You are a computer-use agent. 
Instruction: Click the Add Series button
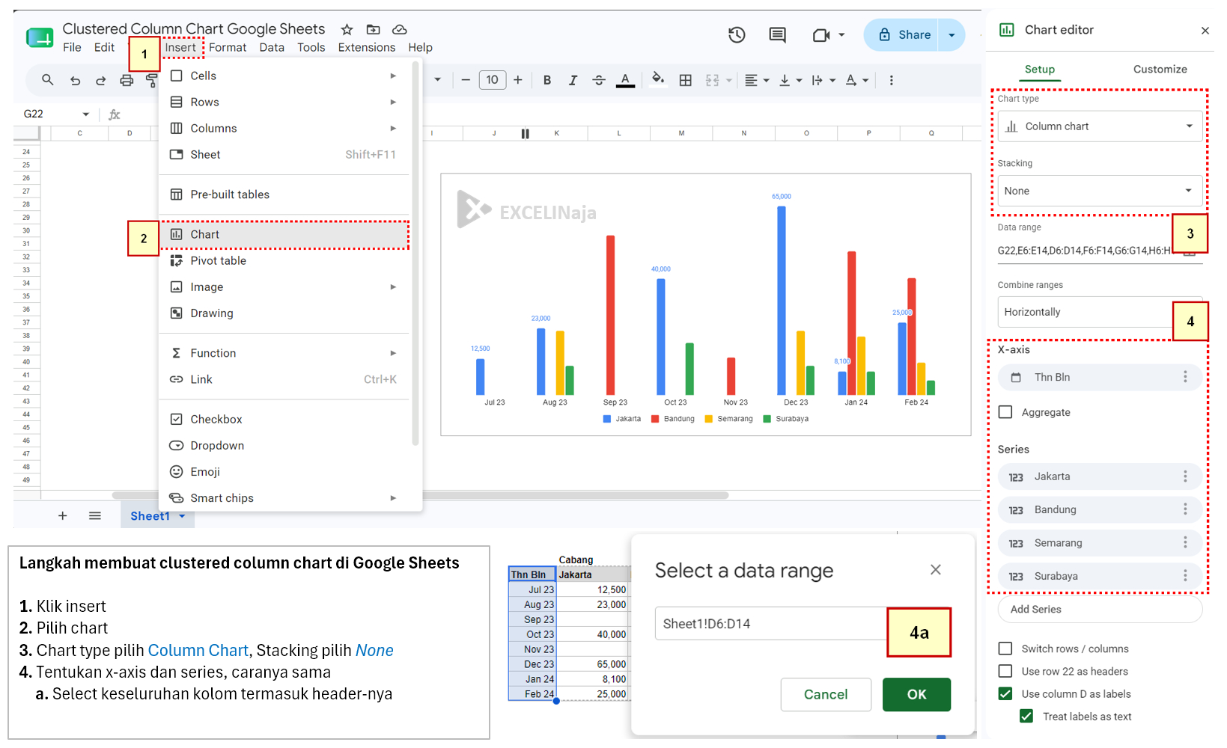click(1100, 610)
